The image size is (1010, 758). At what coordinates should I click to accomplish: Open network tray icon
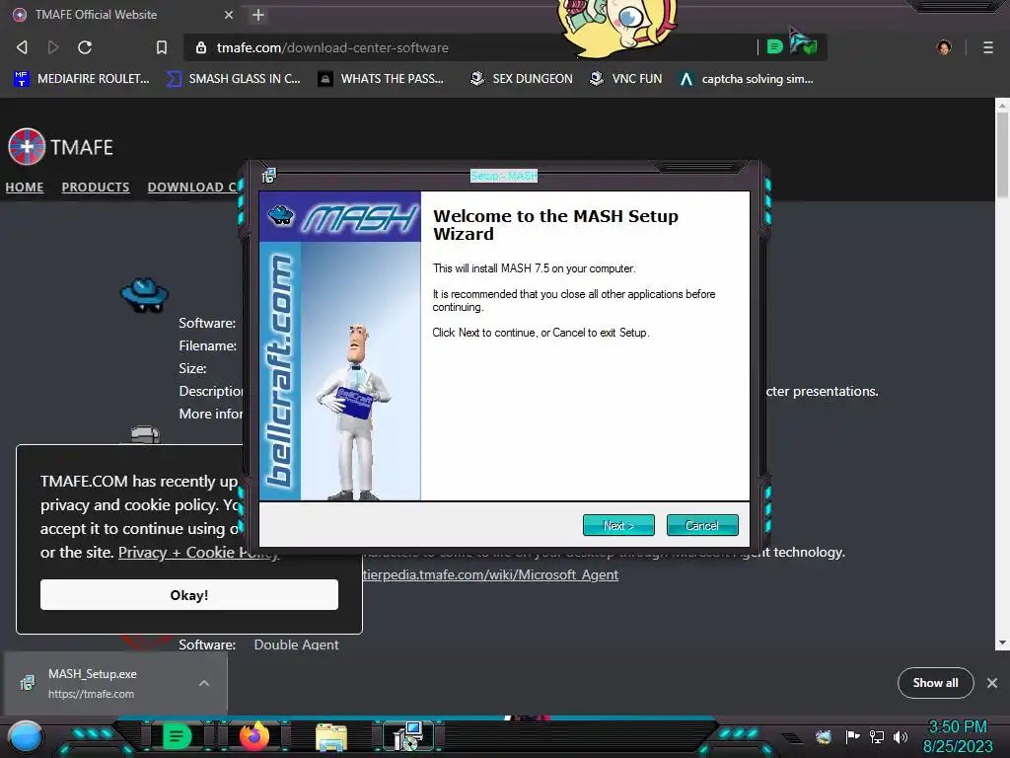[877, 736]
